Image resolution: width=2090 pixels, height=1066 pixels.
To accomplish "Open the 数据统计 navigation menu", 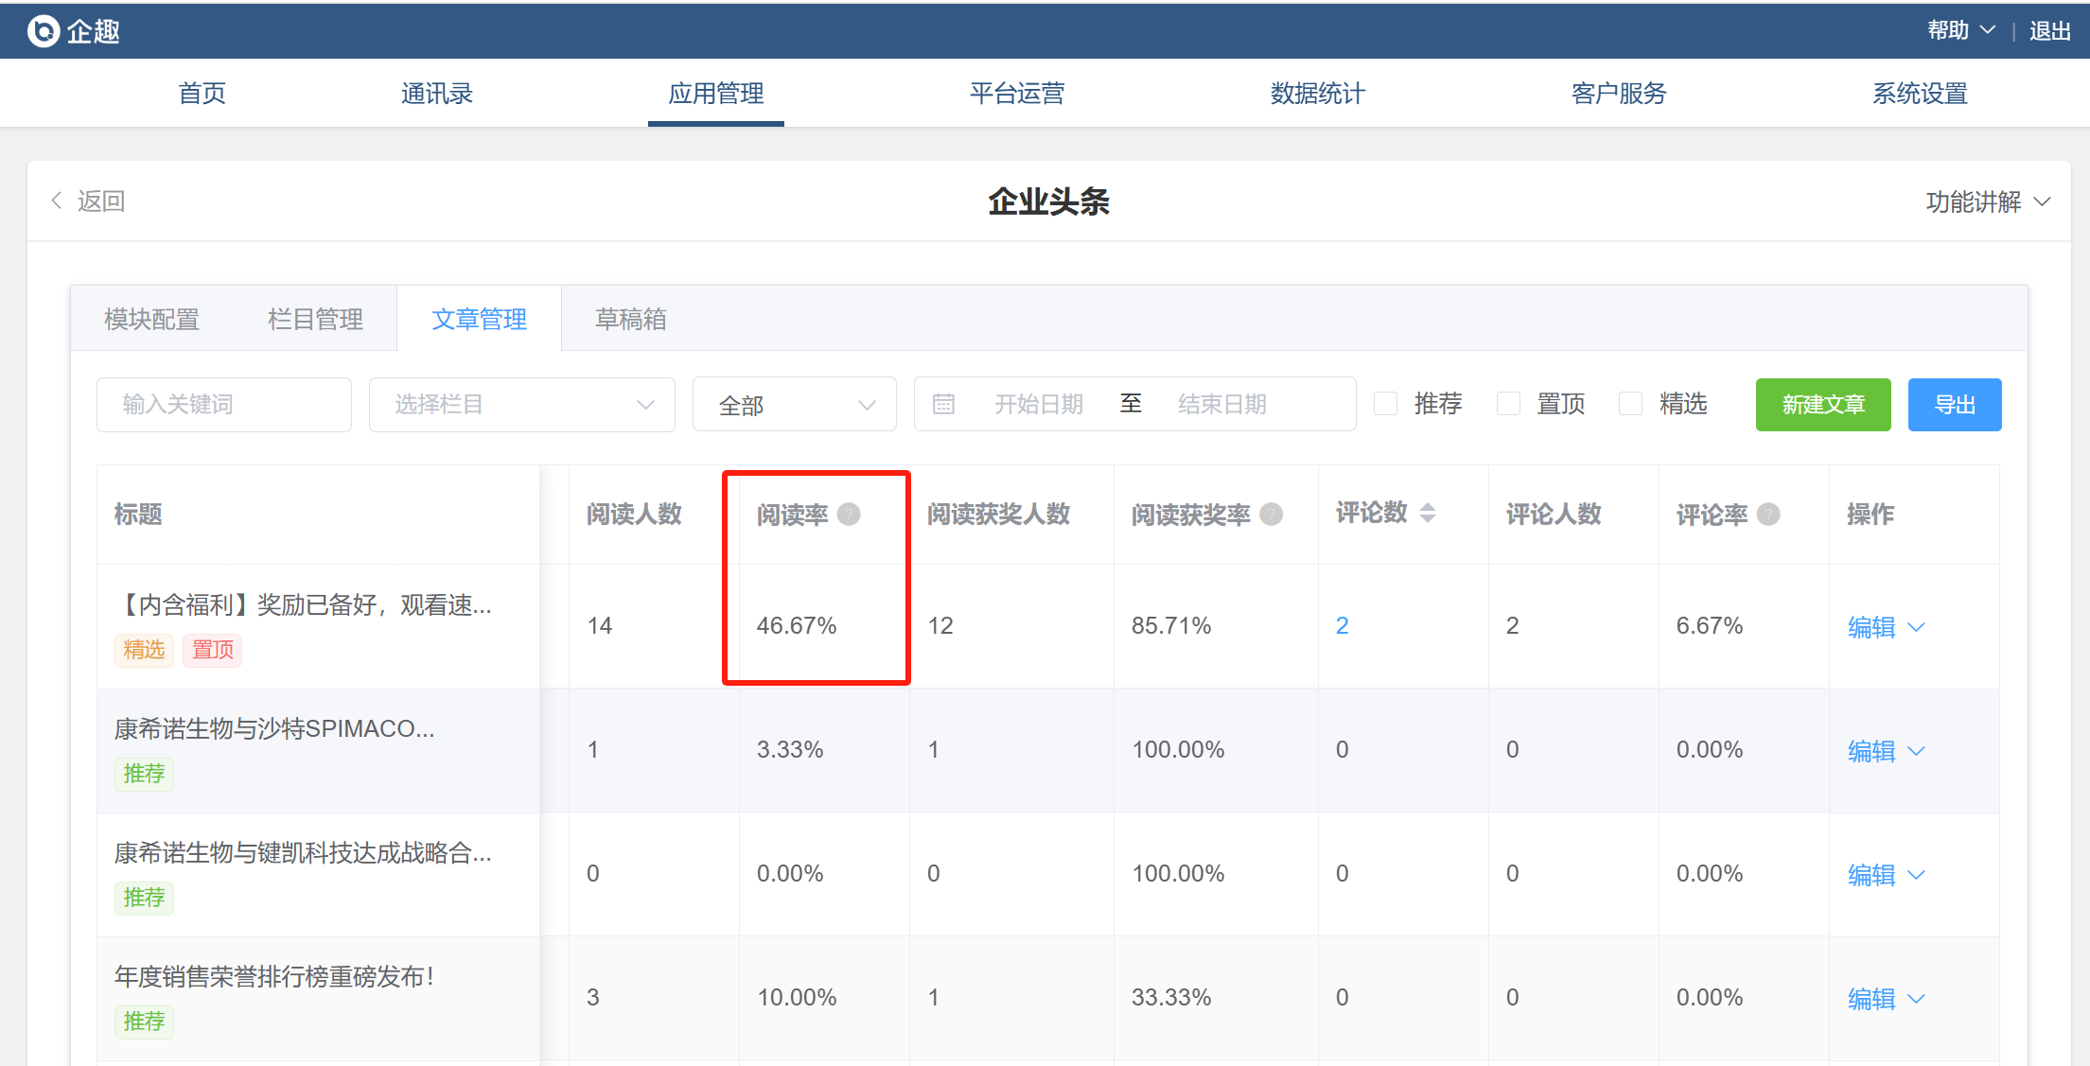I will click(x=1317, y=93).
